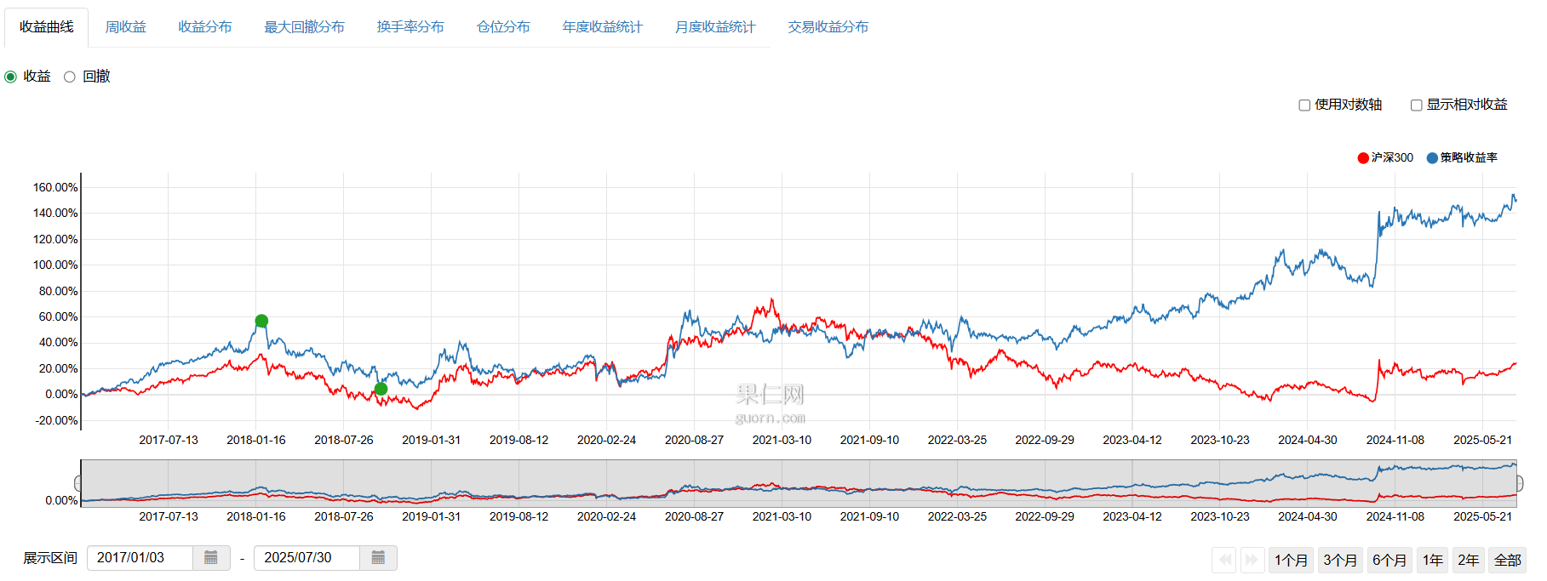Viewport: 1547px width, 581px height.
Task: Switch to 周收益 tab
Action: pyautogui.click(x=126, y=27)
